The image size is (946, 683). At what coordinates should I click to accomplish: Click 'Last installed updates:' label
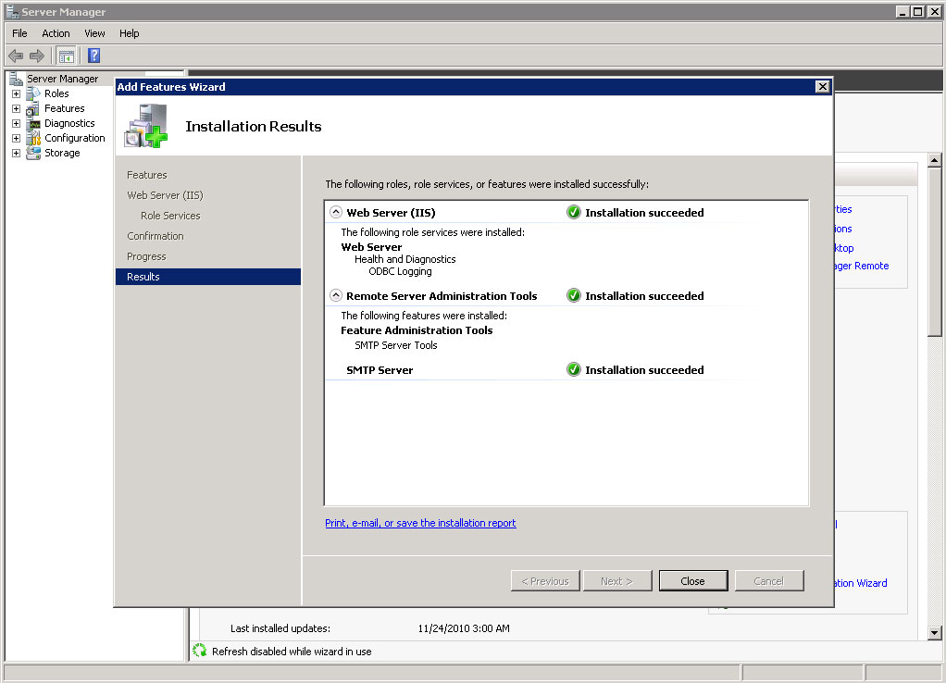pyautogui.click(x=280, y=628)
